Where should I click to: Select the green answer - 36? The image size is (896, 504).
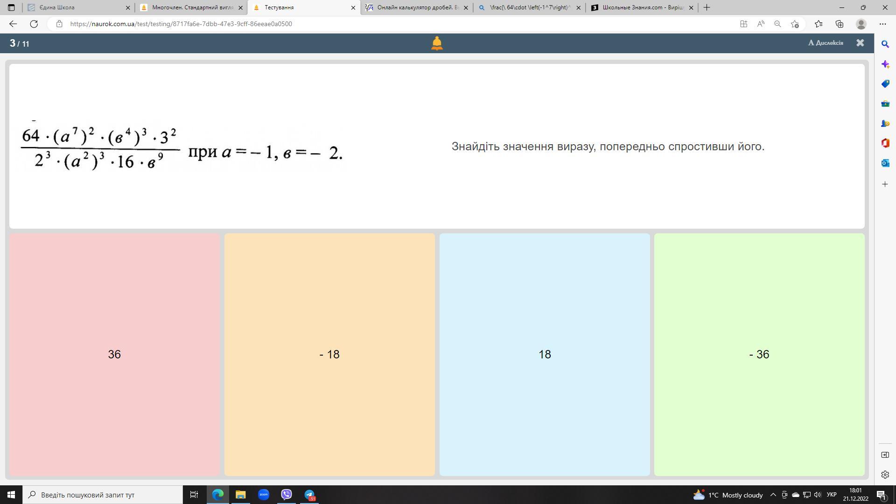(759, 354)
